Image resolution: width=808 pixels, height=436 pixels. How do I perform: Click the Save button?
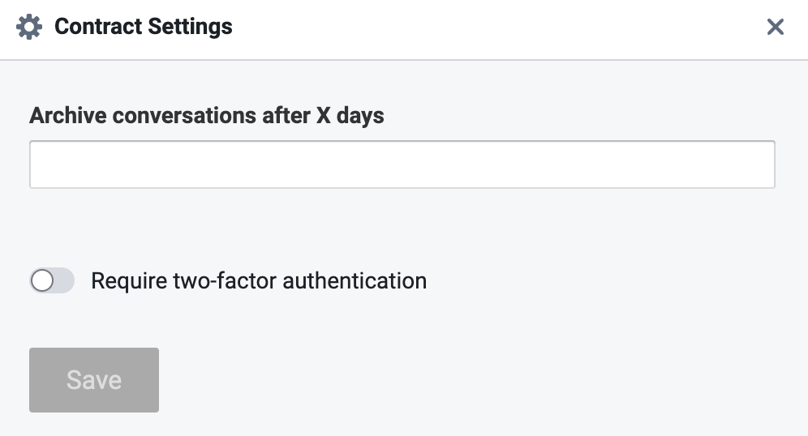click(x=94, y=380)
